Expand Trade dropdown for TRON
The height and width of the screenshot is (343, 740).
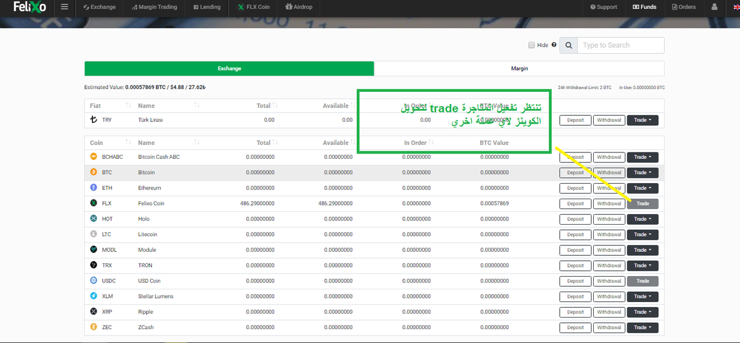click(x=642, y=266)
